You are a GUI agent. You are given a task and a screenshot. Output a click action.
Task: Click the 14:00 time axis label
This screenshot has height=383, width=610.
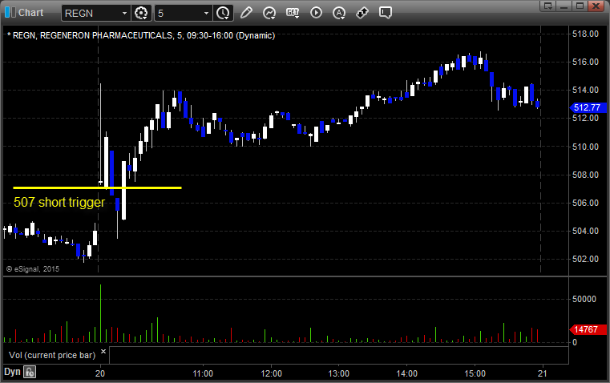[x=406, y=373]
